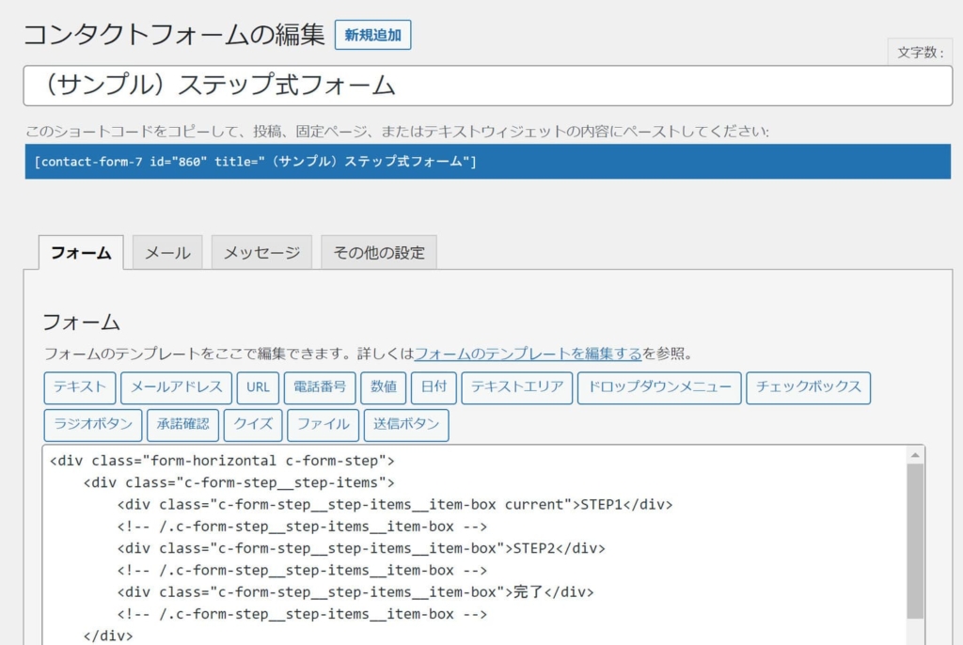Insert a 承諾確認 tag
Screen dimensions: 963x645
[183, 425]
